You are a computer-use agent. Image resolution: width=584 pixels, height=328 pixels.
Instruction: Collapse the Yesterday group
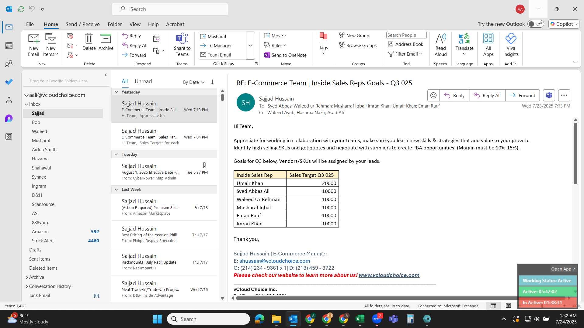coord(116,92)
